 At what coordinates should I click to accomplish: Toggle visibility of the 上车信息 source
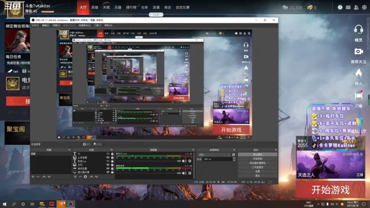coord(108,157)
